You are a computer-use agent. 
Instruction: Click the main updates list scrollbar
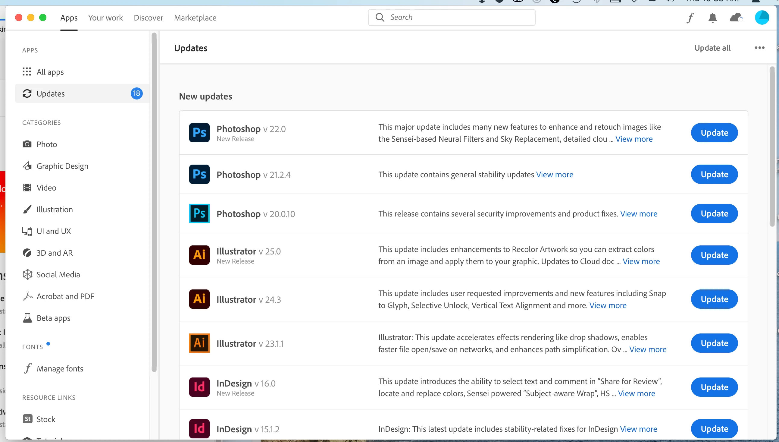pos(772,146)
